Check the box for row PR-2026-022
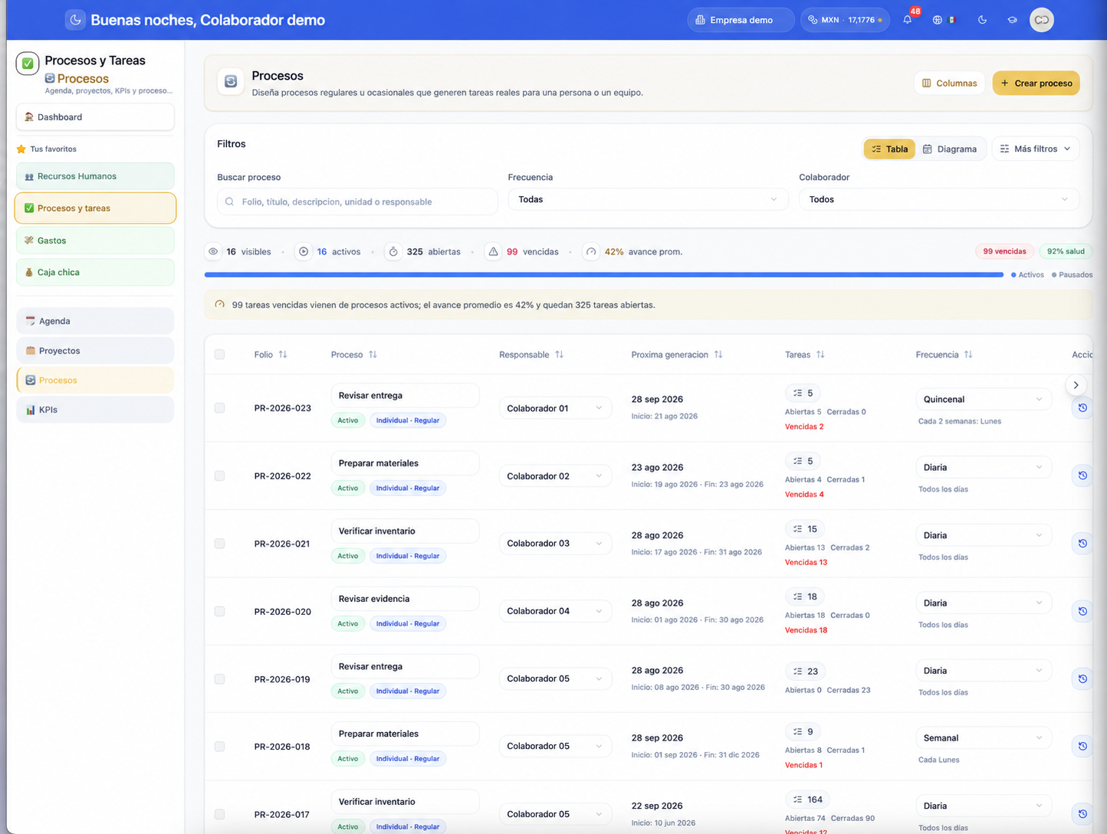This screenshot has height=834, width=1107. 220,476
